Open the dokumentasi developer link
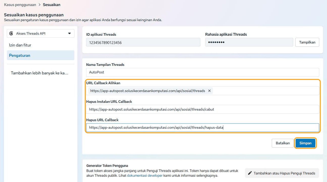Viewport: 327px width, 182px height. 145,175
